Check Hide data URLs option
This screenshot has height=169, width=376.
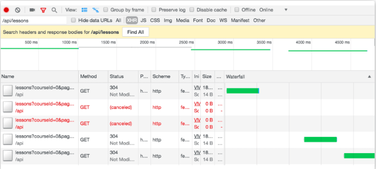pyautogui.click(x=73, y=20)
